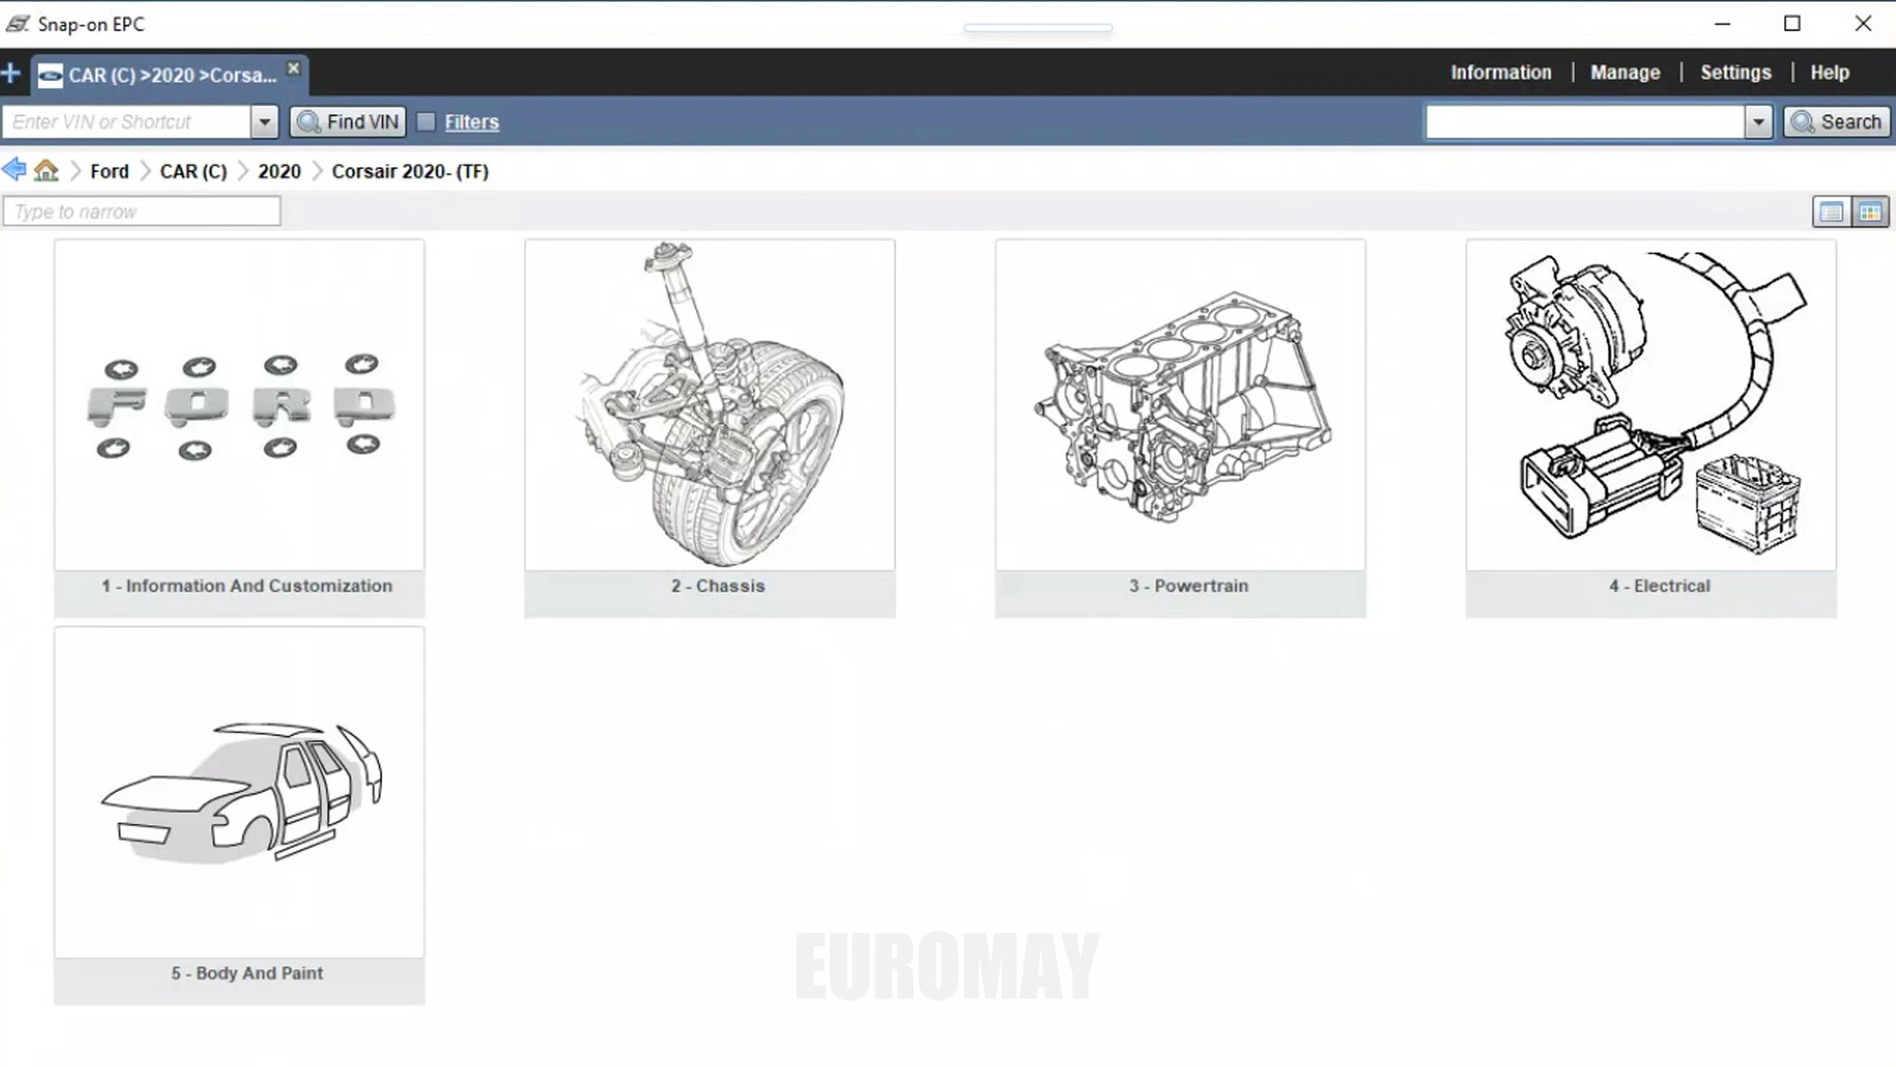Expand the VIN or Shortcut dropdown

(264, 123)
